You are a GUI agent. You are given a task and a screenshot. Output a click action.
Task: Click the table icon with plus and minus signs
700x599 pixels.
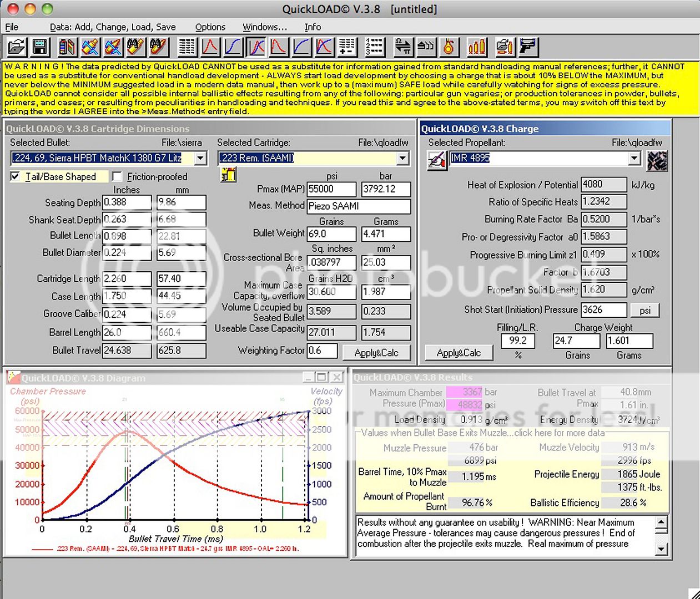[347, 47]
